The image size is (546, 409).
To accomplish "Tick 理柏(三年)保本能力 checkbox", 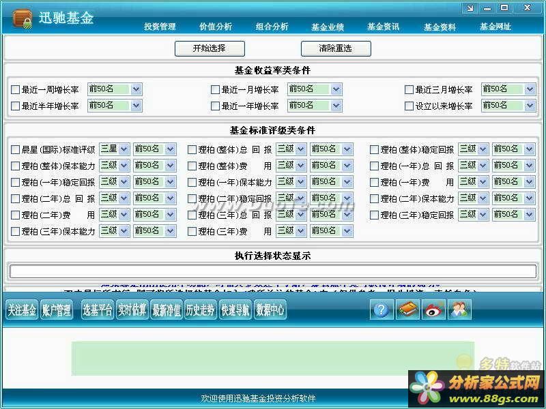I will pos(15,231).
